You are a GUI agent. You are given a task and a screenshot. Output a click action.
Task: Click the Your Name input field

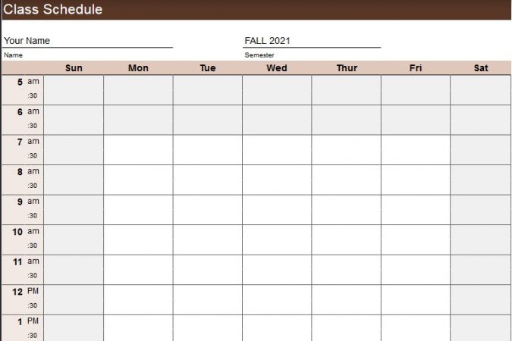pyautogui.click(x=87, y=41)
